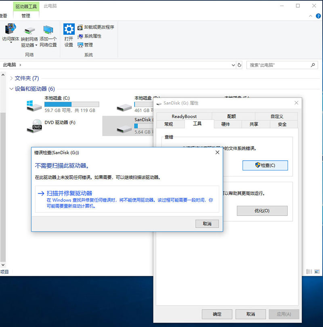
Task: Collapse the 设备和驱动器 (6) group
Action: pos(10,89)
